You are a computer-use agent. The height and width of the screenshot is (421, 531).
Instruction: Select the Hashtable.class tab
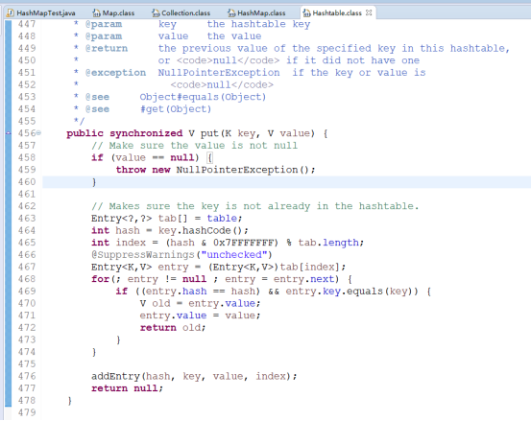tap(337, 12)
